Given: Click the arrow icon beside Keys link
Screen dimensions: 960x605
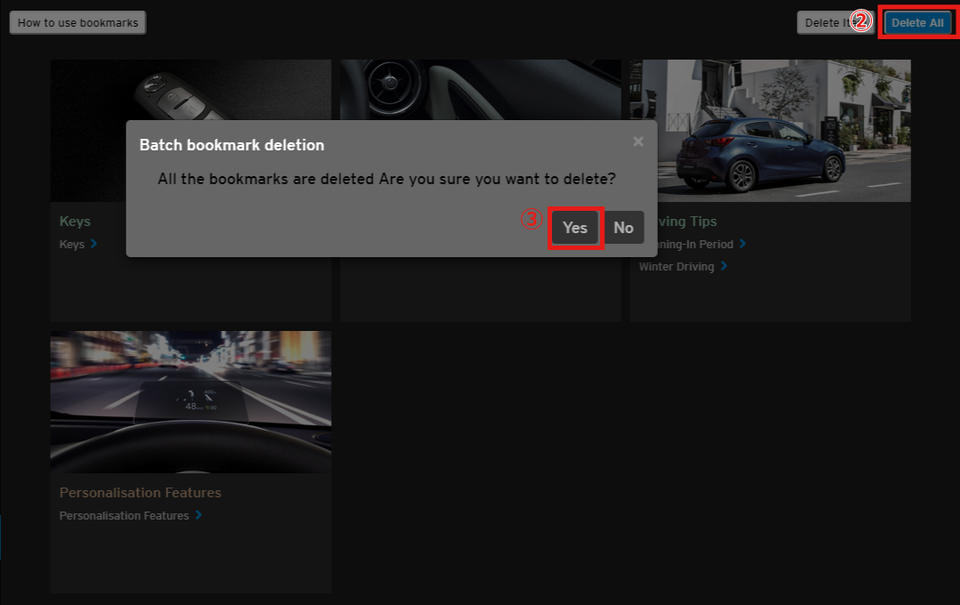Looking at the screenshot, I should [x=94, y=244].
